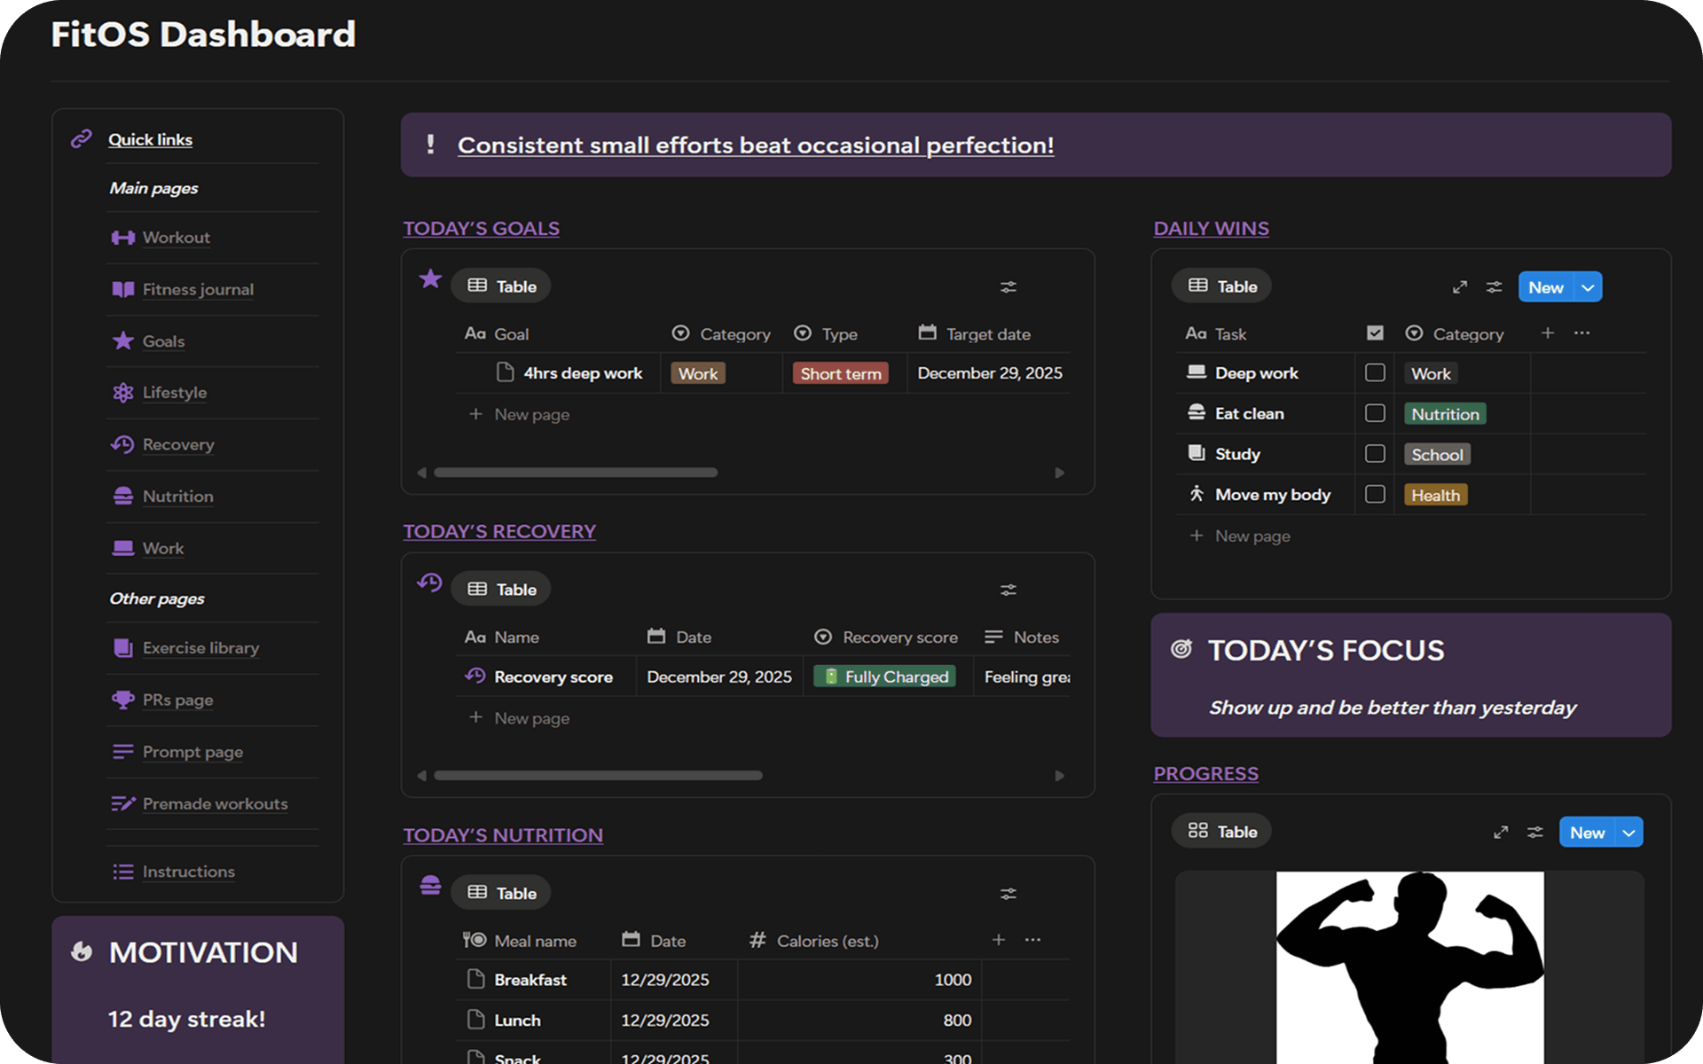Mark the Move my body task done

coord(1374,495)
